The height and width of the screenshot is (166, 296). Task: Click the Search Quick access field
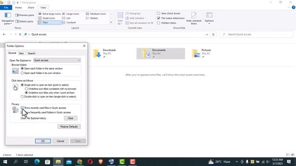(x=256, y=35)
